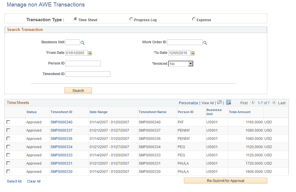The image size is (296, 192).
Task: Click the Re-Submit for Approval button
Action: (225, 181)
